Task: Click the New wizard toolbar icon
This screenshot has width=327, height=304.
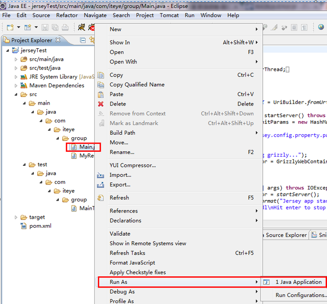Action: click(x=10, y=27)
